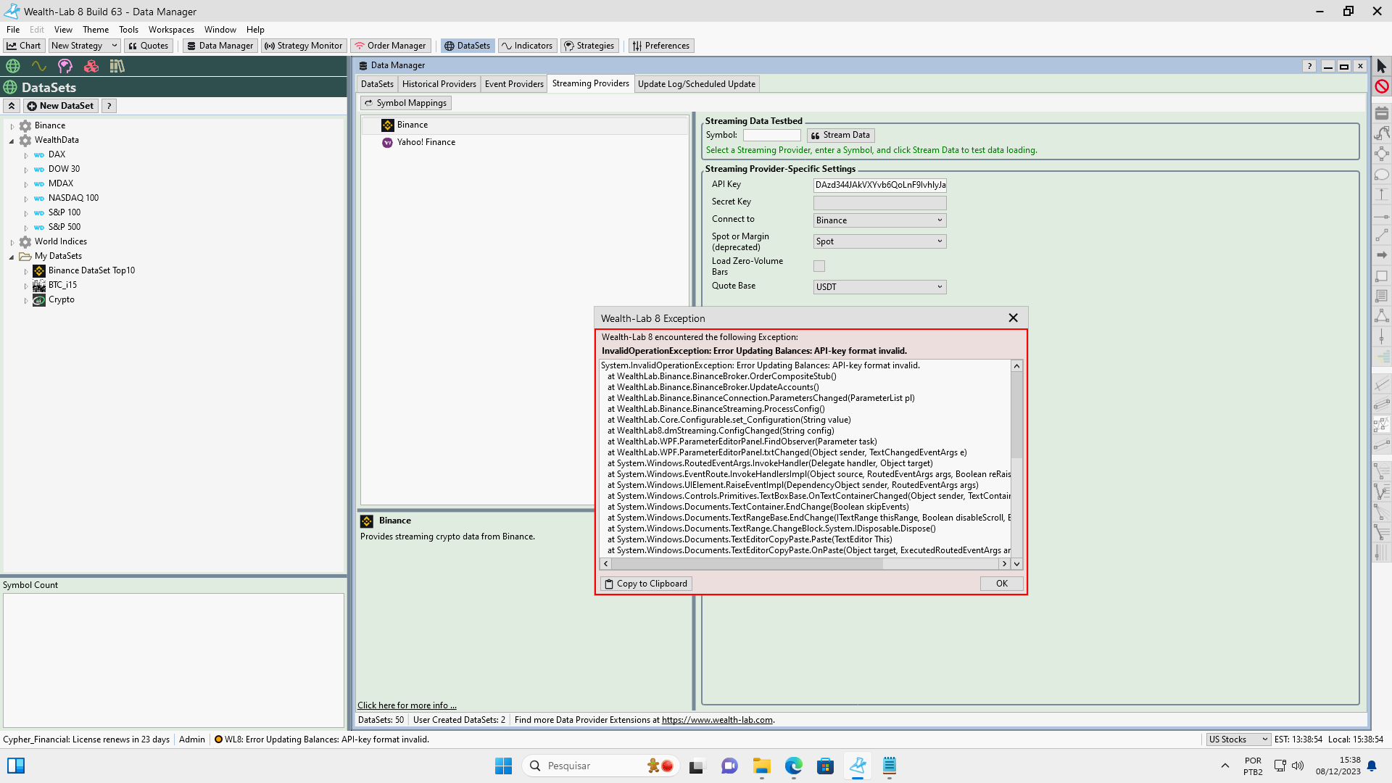Switch to Historical Providers tab
The image size is (1392, 783).
439,84
